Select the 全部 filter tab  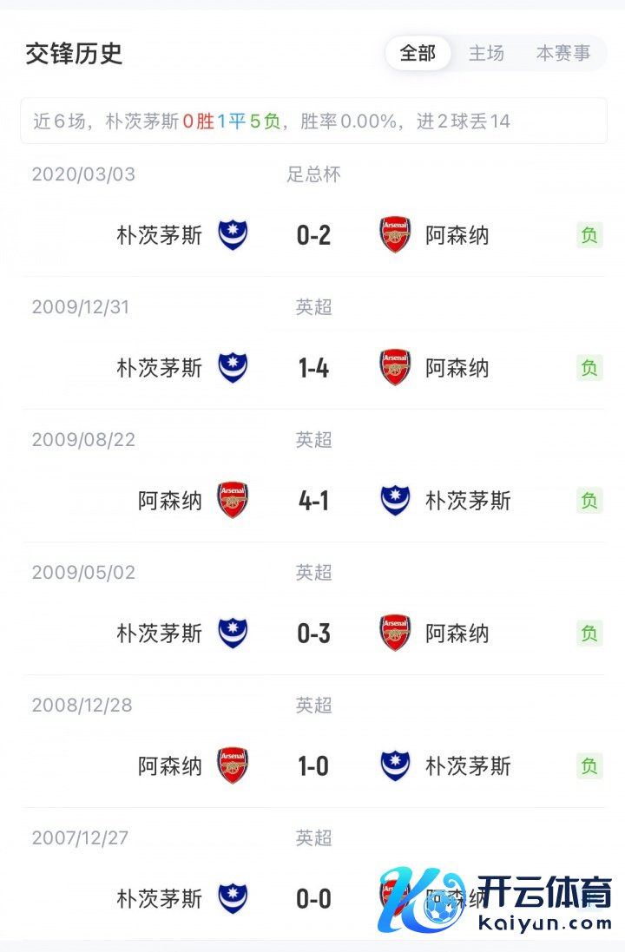(418, 54)
